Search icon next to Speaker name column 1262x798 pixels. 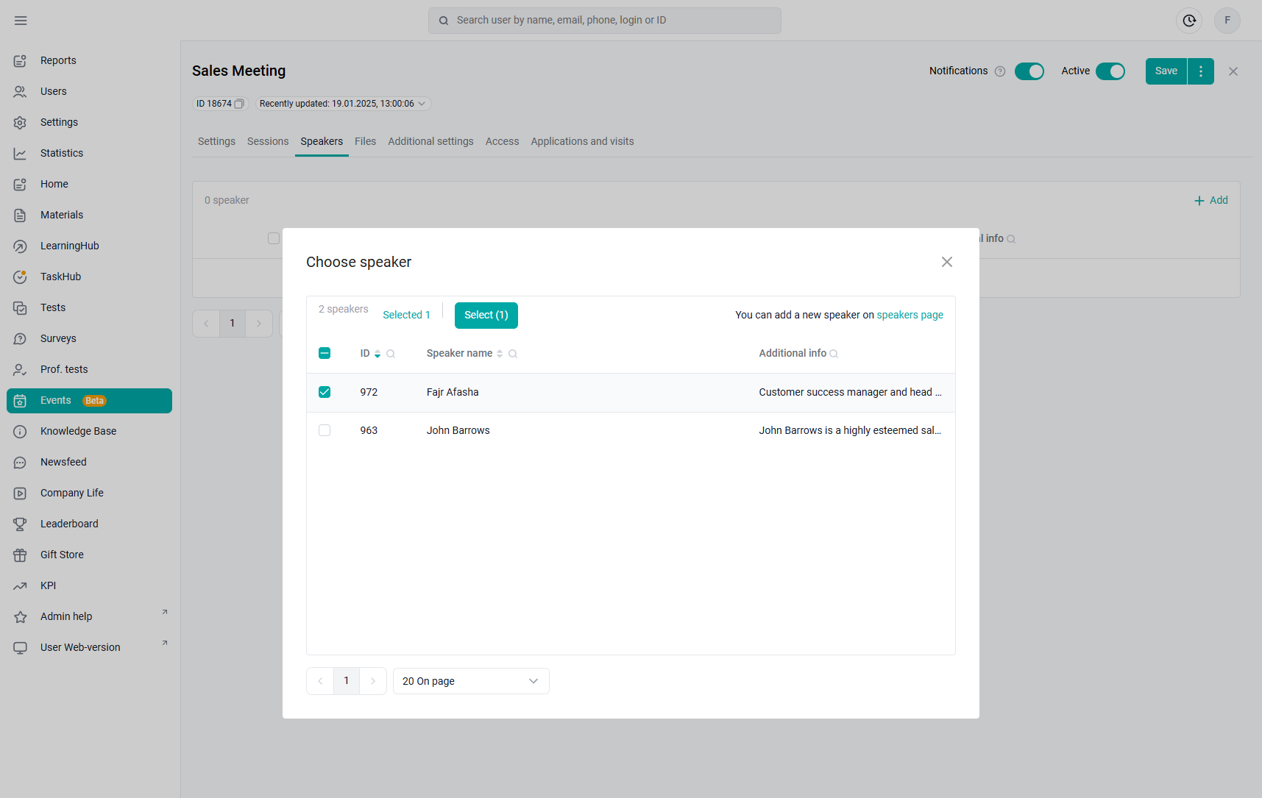(x=513, y=354)
